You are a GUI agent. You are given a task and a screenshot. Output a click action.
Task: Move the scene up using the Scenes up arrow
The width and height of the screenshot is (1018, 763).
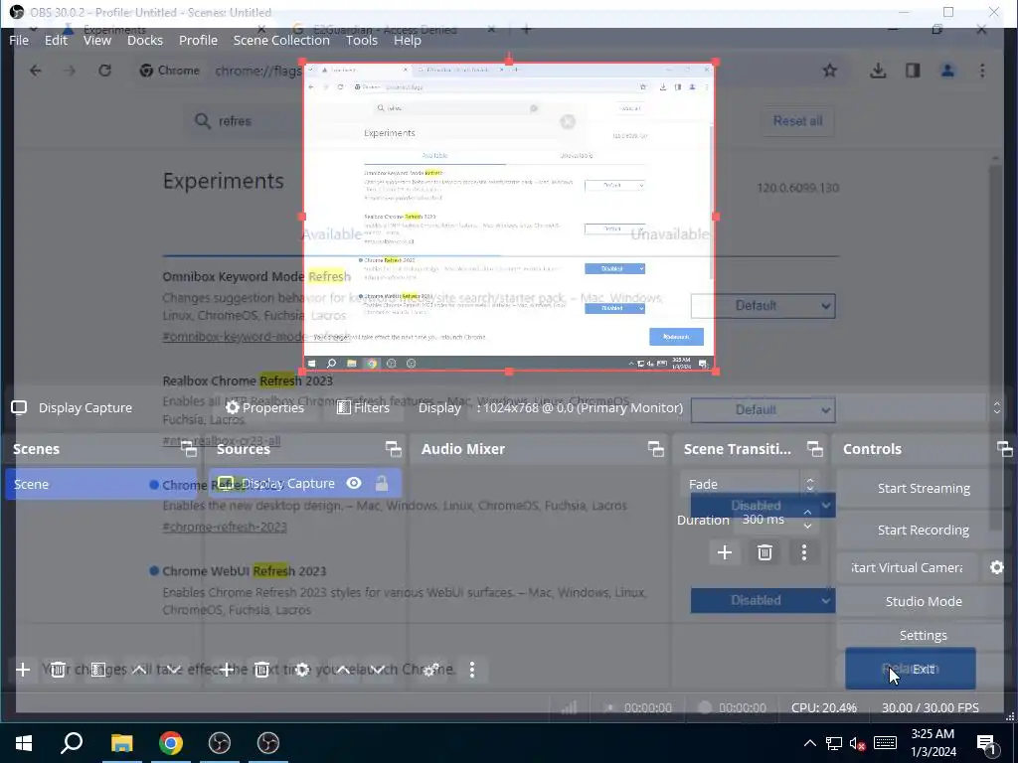pos(139,670)
